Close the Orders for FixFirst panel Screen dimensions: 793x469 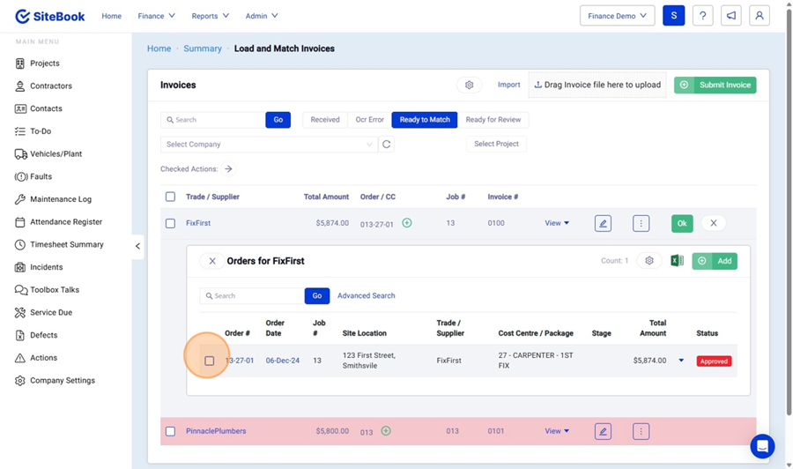tap(211, 261)
